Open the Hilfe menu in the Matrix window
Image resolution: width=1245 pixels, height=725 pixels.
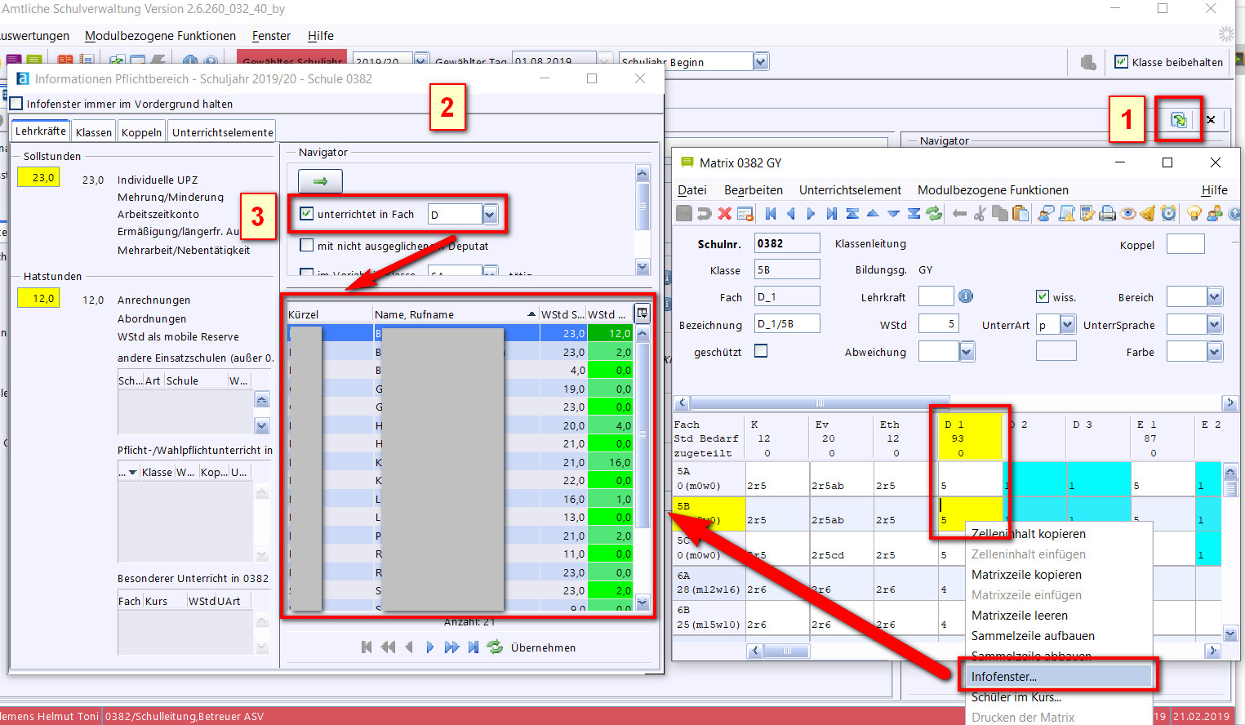tap(1214, 189)
